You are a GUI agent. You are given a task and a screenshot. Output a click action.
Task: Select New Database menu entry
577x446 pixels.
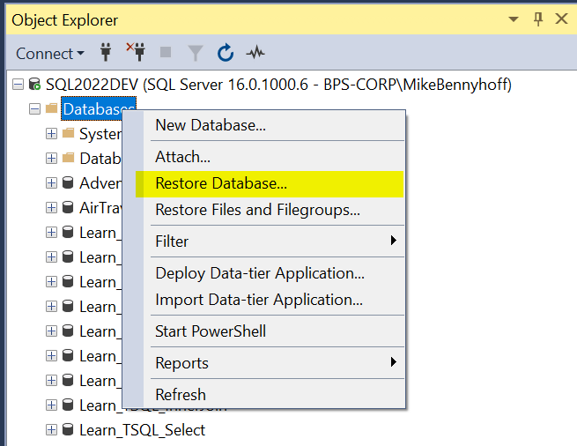pos(211,125)
